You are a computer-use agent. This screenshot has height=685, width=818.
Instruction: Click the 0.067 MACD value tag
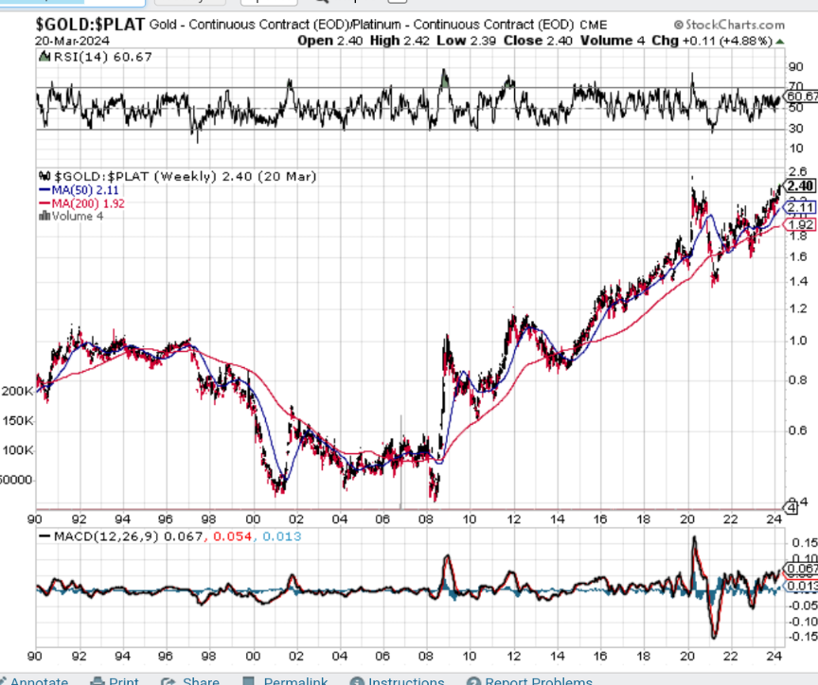(801, 568)
